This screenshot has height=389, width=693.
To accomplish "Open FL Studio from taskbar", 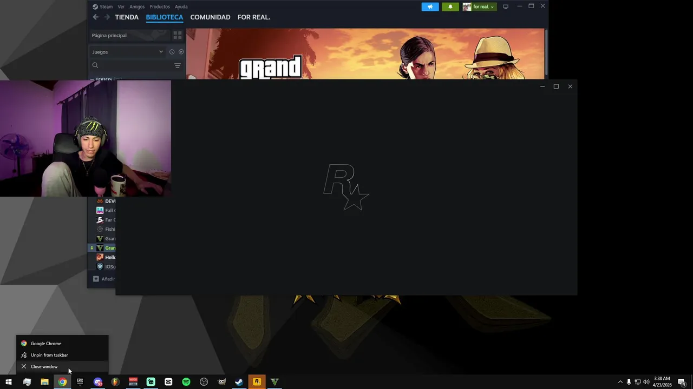I will (x=115, y=382).
